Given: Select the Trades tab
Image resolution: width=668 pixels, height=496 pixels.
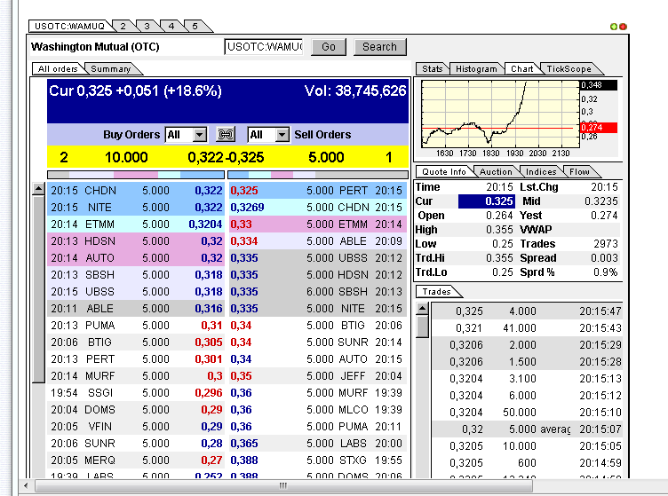Looking at the screenshot, I should point(437,291).
